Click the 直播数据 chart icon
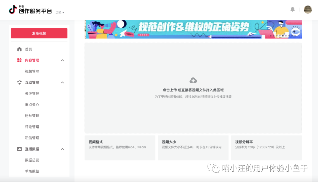This screenshot has width=318, height=182. (19, 149)
